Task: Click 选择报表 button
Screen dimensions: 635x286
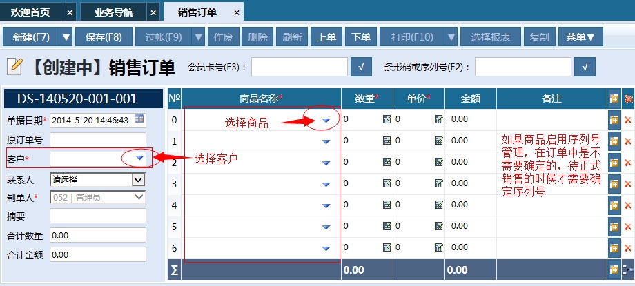Action: click(491, 37)
